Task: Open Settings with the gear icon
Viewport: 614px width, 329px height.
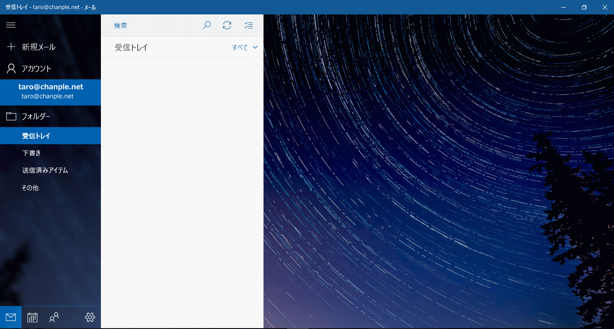Action: point(90,317)
